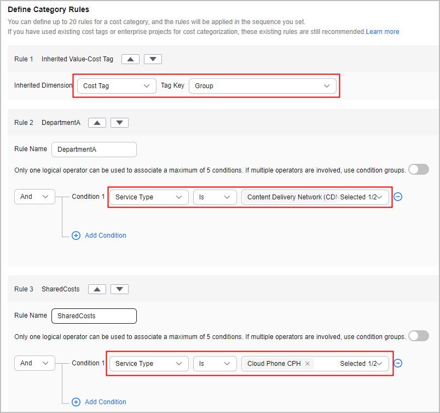The image size is (440, 413).
Task: Move DepartmentA rule down
Action: 119,123
